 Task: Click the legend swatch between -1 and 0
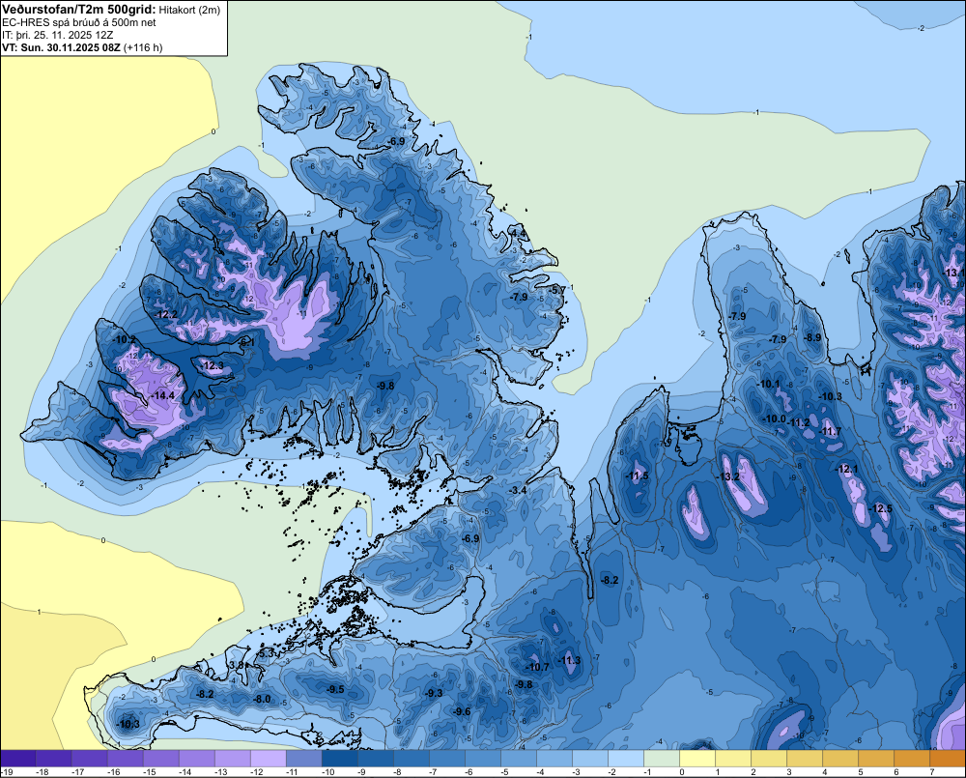[662, 758]
